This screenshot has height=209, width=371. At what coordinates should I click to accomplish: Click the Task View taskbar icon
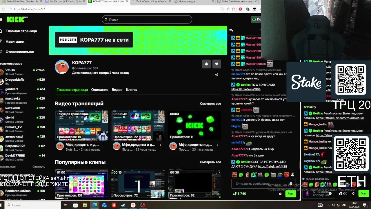click(66, 205)
